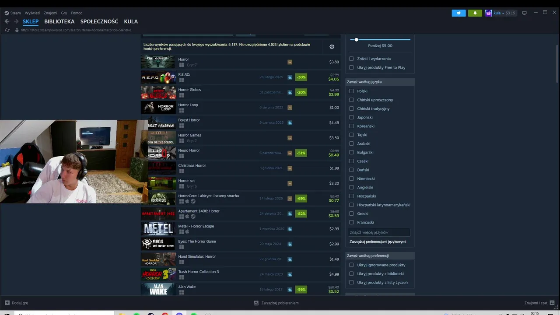This screenshot has width=560, height=315.
Task: Open the Wyświetl menu
Action: coord(32,13)
